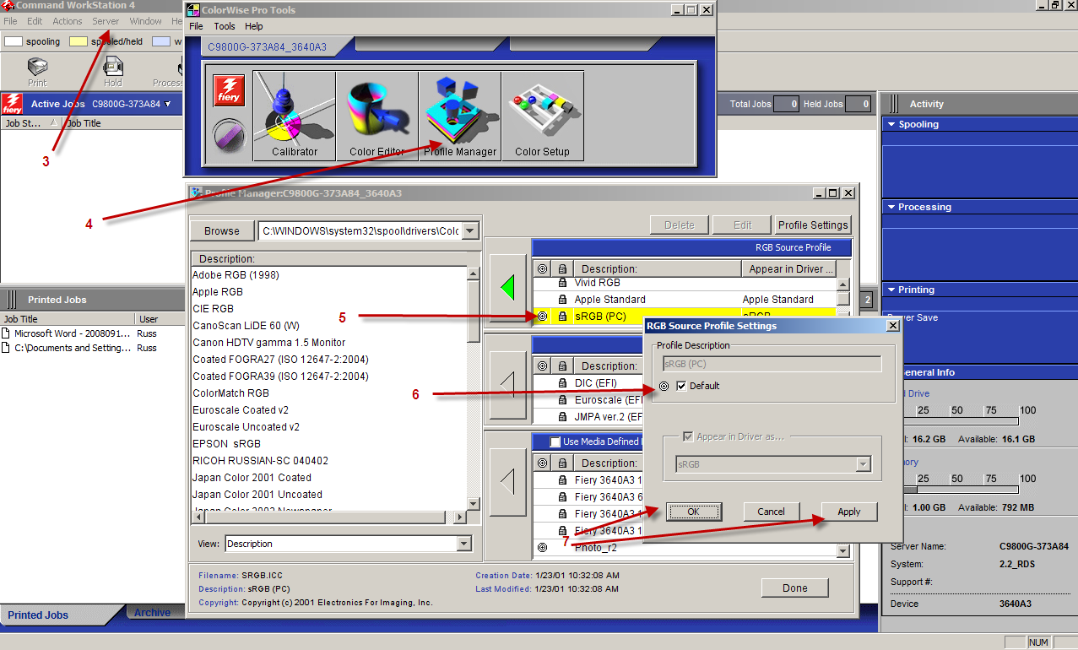The height and width of the screenshot is (650, 1078).
Task: Select the Printed Jobs tab at the bottom
Action: (x=38, y=615)
